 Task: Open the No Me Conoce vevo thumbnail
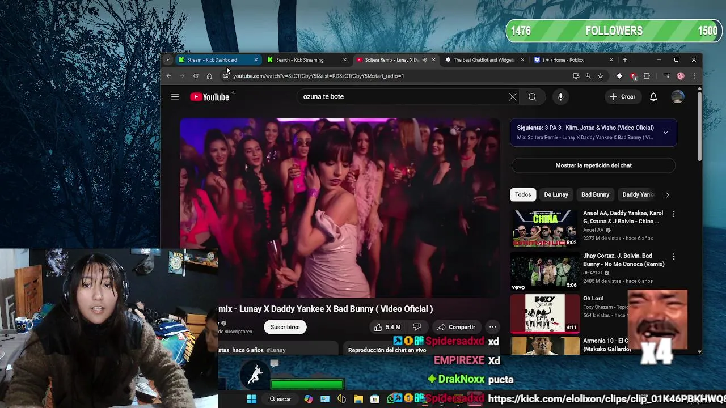click(544, 271)
